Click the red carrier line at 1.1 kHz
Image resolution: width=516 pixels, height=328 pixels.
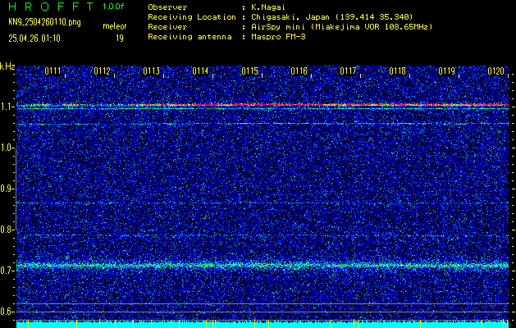point(263,105)
